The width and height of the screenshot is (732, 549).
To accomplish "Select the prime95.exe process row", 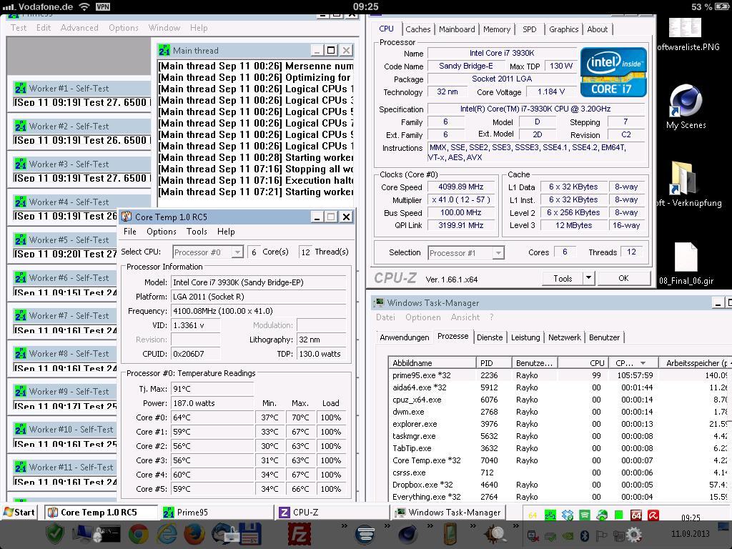I will click(422, 375).
